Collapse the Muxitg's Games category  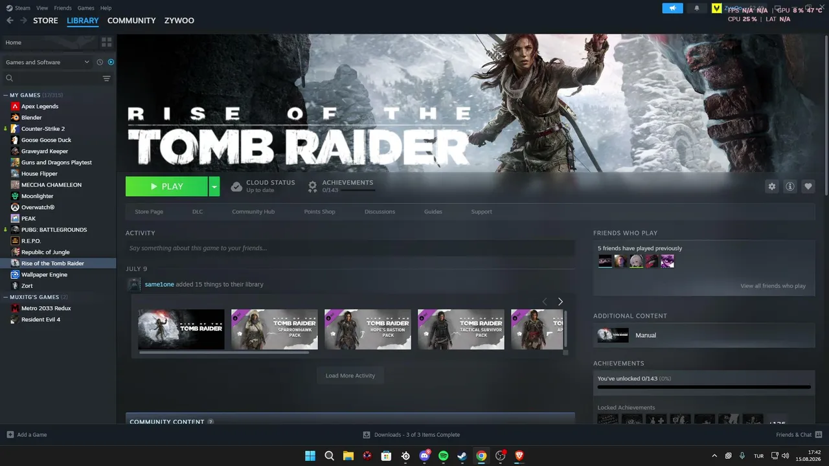6,297
